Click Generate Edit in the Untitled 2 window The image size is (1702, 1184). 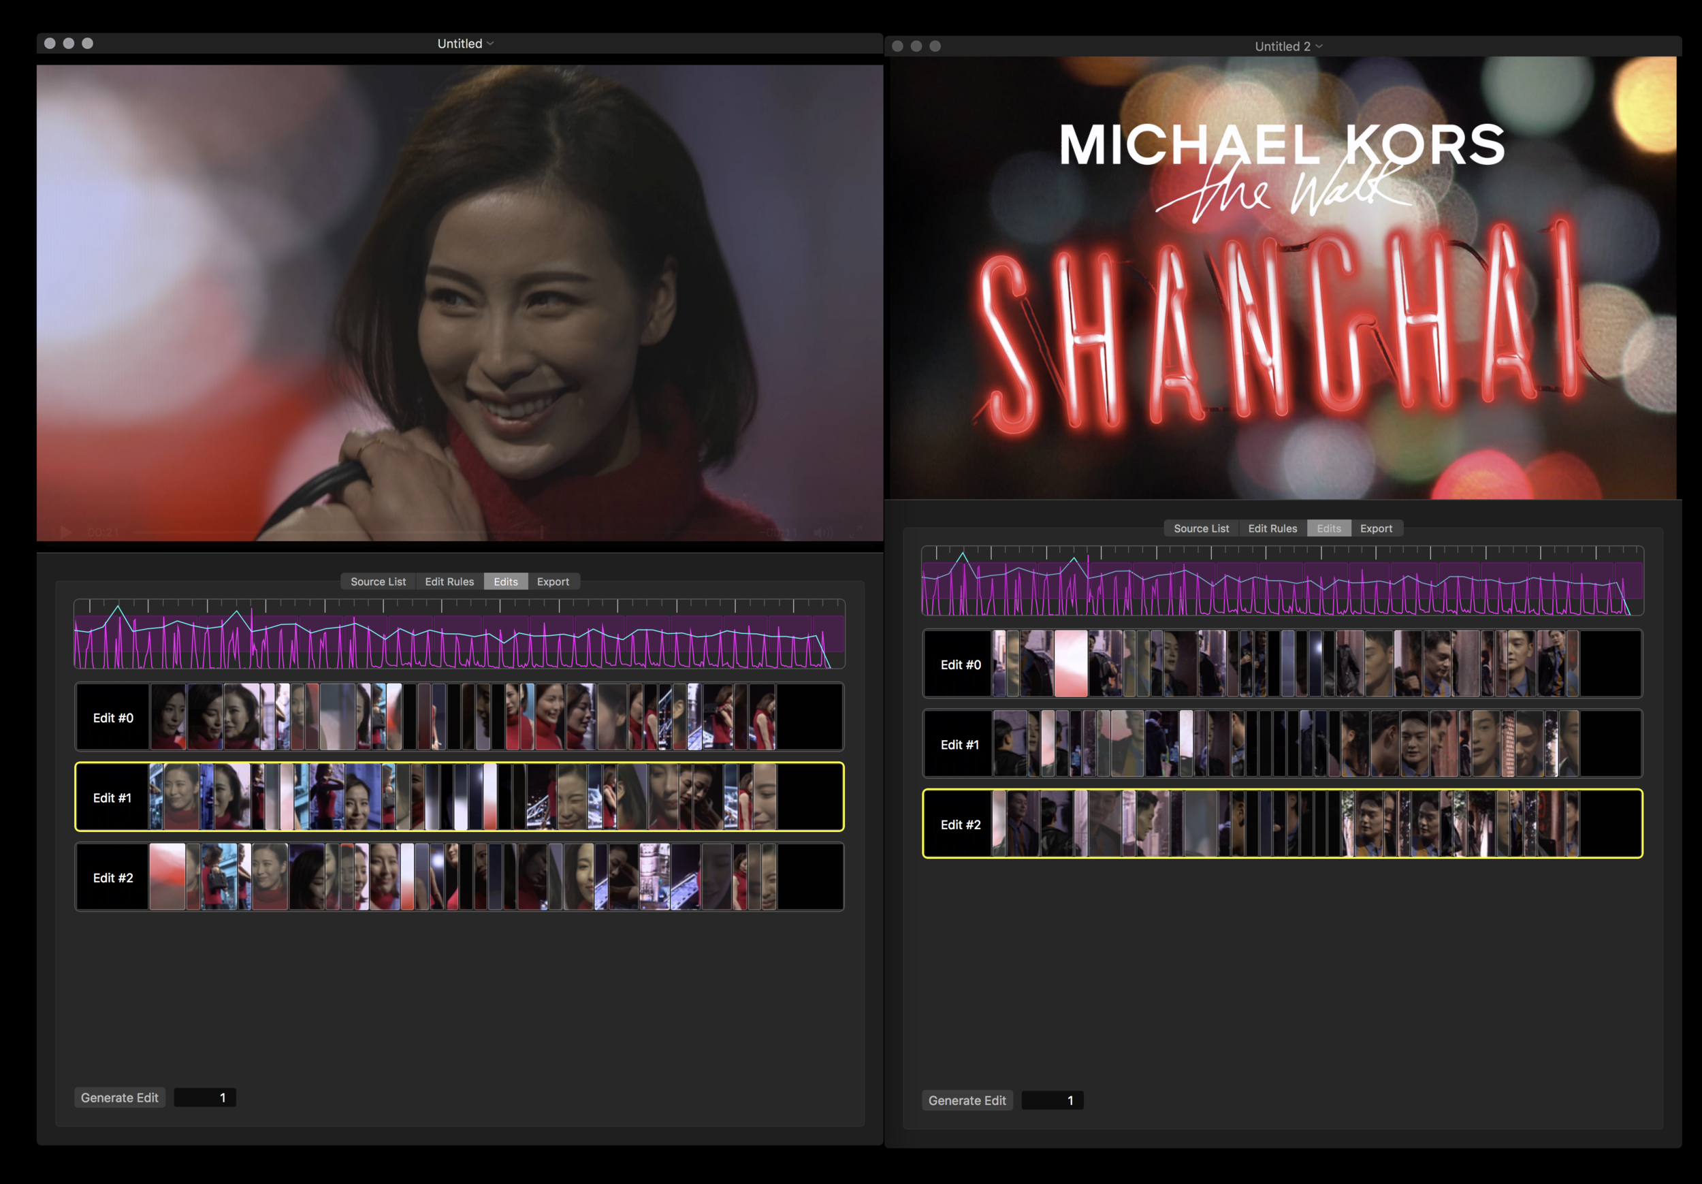[x=967, y=1100]
